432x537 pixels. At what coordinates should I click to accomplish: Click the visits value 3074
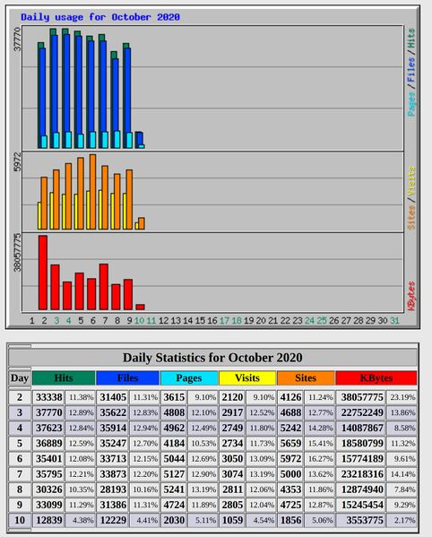[232, 474]
